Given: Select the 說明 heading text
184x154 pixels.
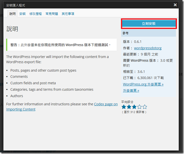Looking at the screenshot, I should [x=12, y=29].
